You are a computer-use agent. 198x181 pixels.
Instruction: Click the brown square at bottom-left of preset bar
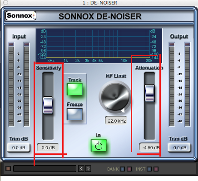click(x=8, y=169)
